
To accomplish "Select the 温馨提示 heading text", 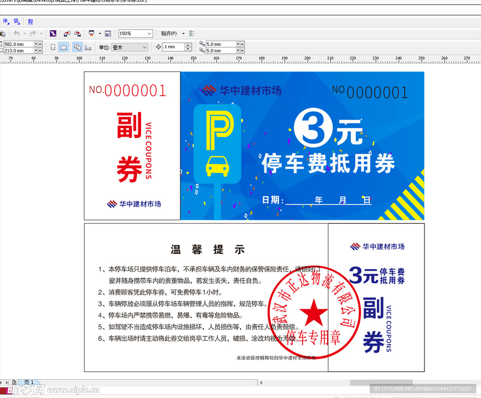I will coord(208,250).
